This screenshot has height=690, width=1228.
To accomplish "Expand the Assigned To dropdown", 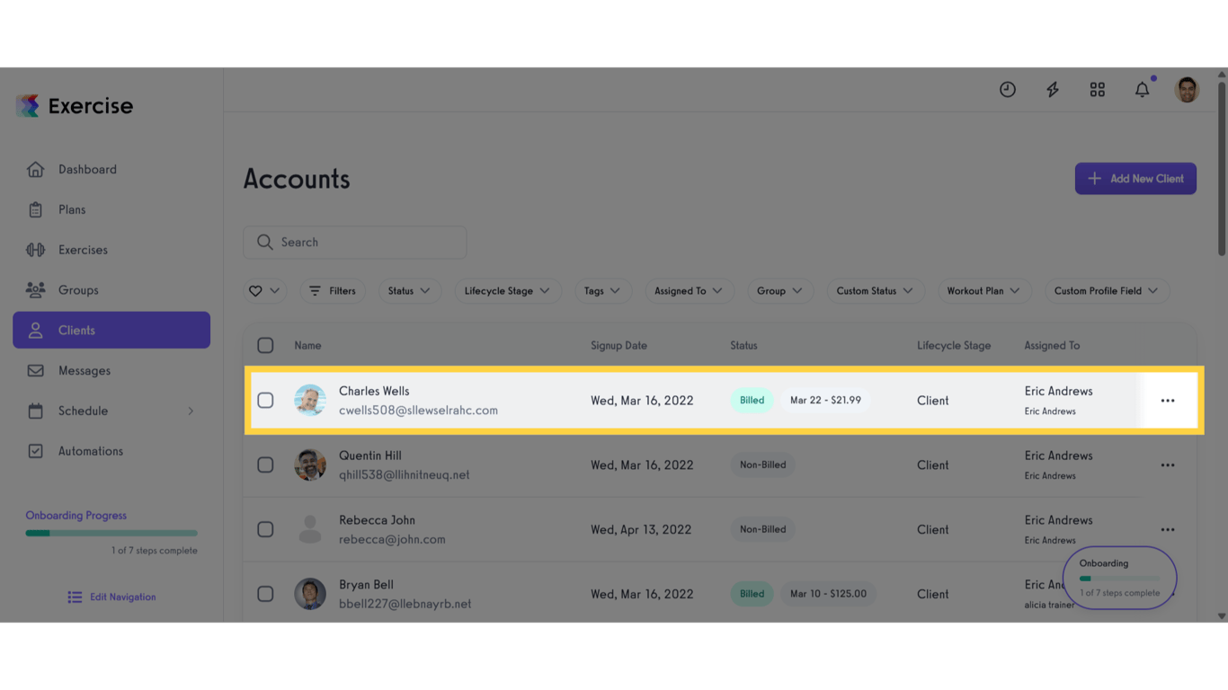I will pyautogui.click(x=690, y=291).
